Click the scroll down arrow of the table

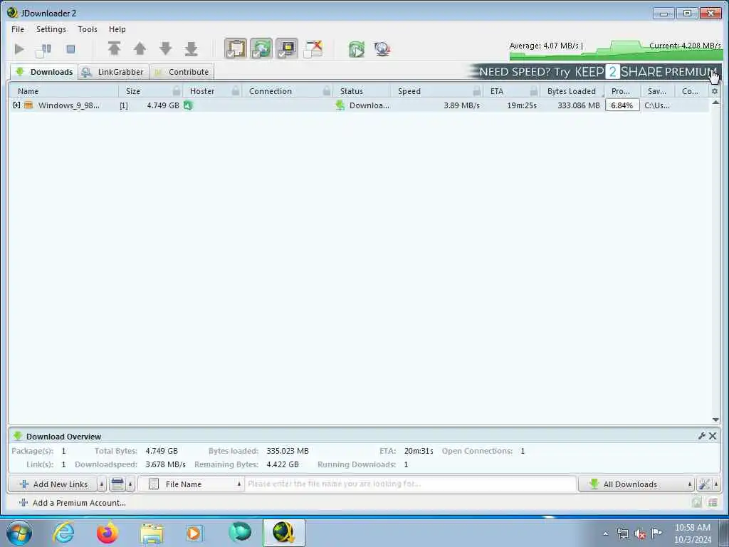pyautogui.click(x=715, y=420)
